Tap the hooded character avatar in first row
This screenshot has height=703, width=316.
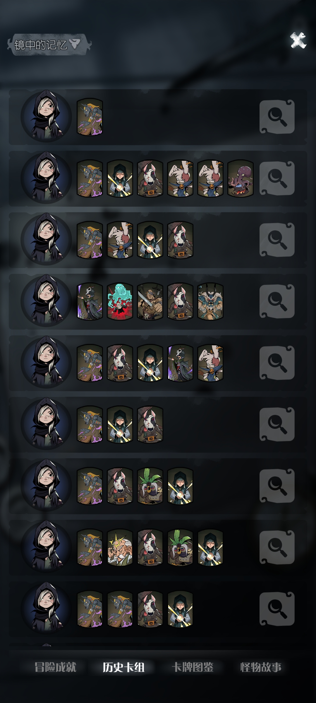point(46,116)
